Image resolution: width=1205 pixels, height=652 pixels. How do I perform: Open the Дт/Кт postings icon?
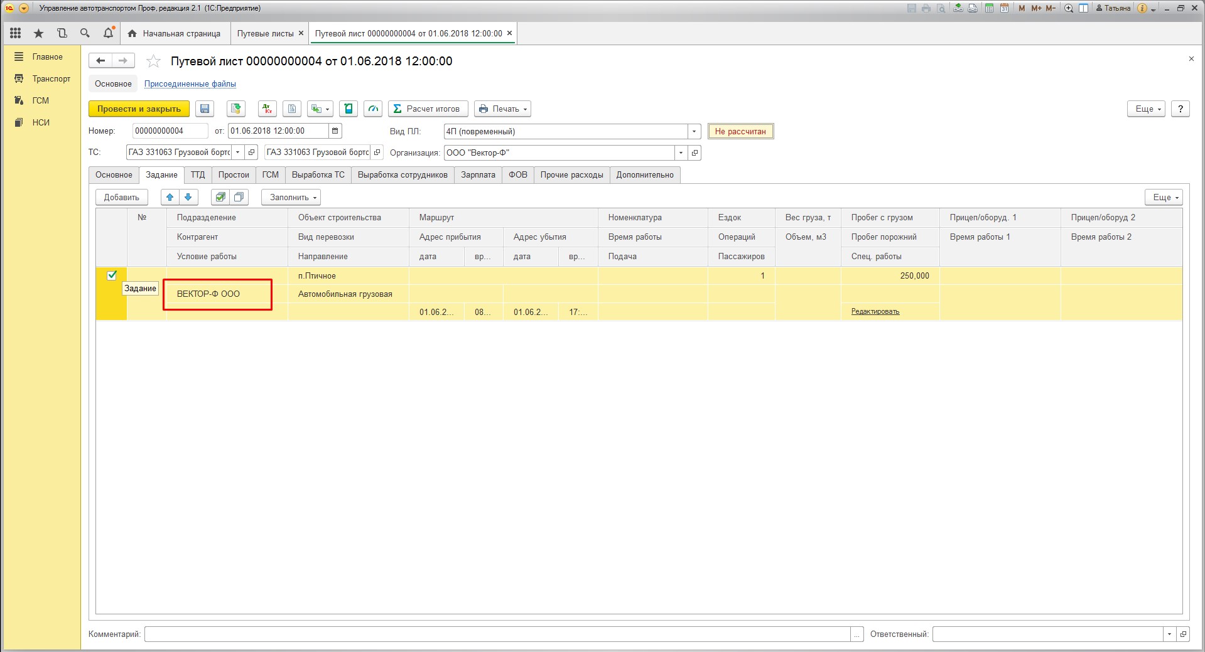[x=267, y=109]
